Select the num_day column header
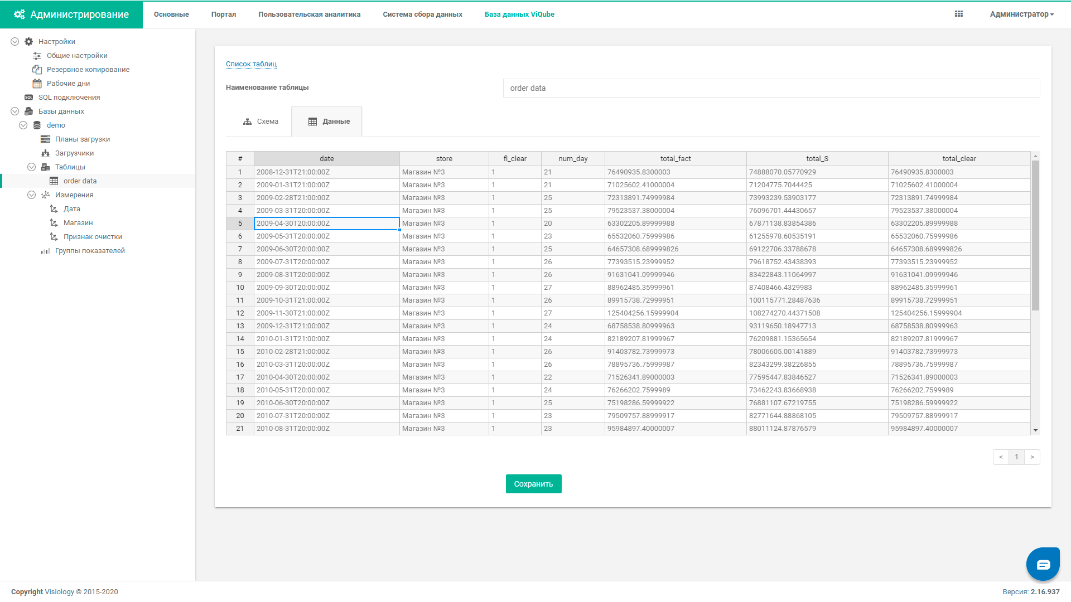Image resolution: width=1071 pixels, height=602 pixels. click(x=573, y=159)
